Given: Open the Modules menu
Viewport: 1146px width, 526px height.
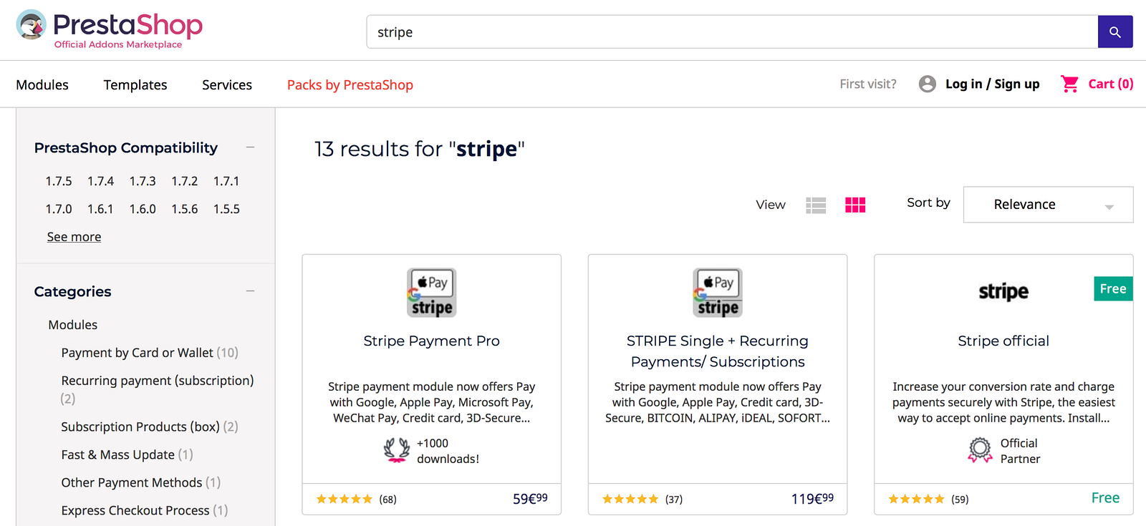Looking at the screenshot, I should click(x=42, y=85).
